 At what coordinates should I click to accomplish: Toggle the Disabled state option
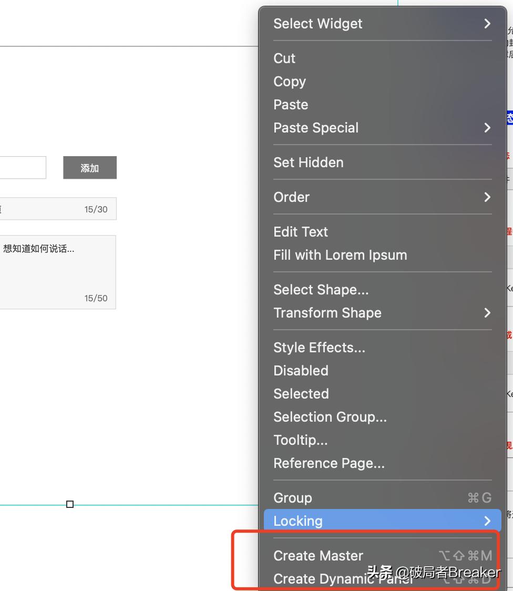point(301,371)
